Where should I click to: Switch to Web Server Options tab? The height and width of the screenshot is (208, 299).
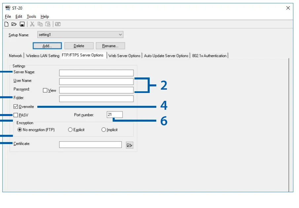coord(124,56)
